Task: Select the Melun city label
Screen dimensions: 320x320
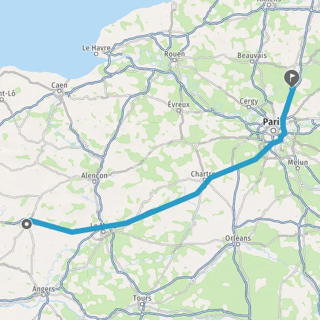Action: click(298, 163)
